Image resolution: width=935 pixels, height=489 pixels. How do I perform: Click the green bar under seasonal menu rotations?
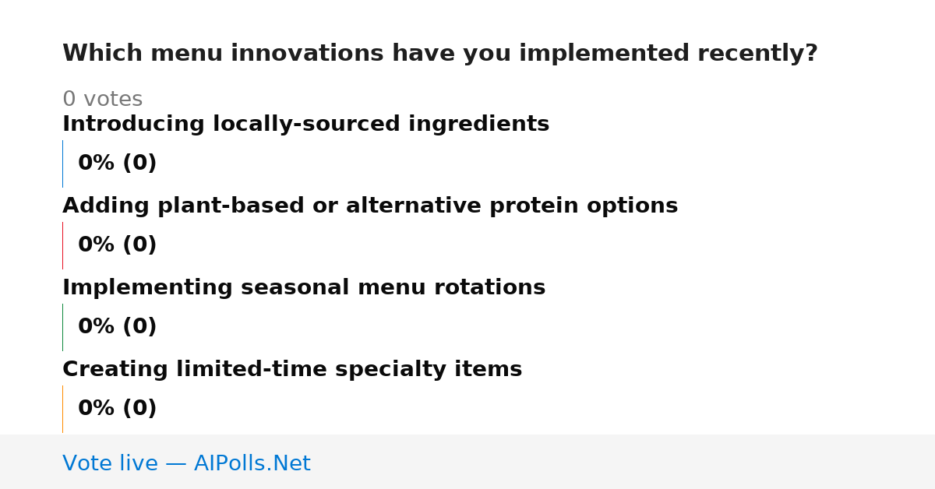click(62, 327)
